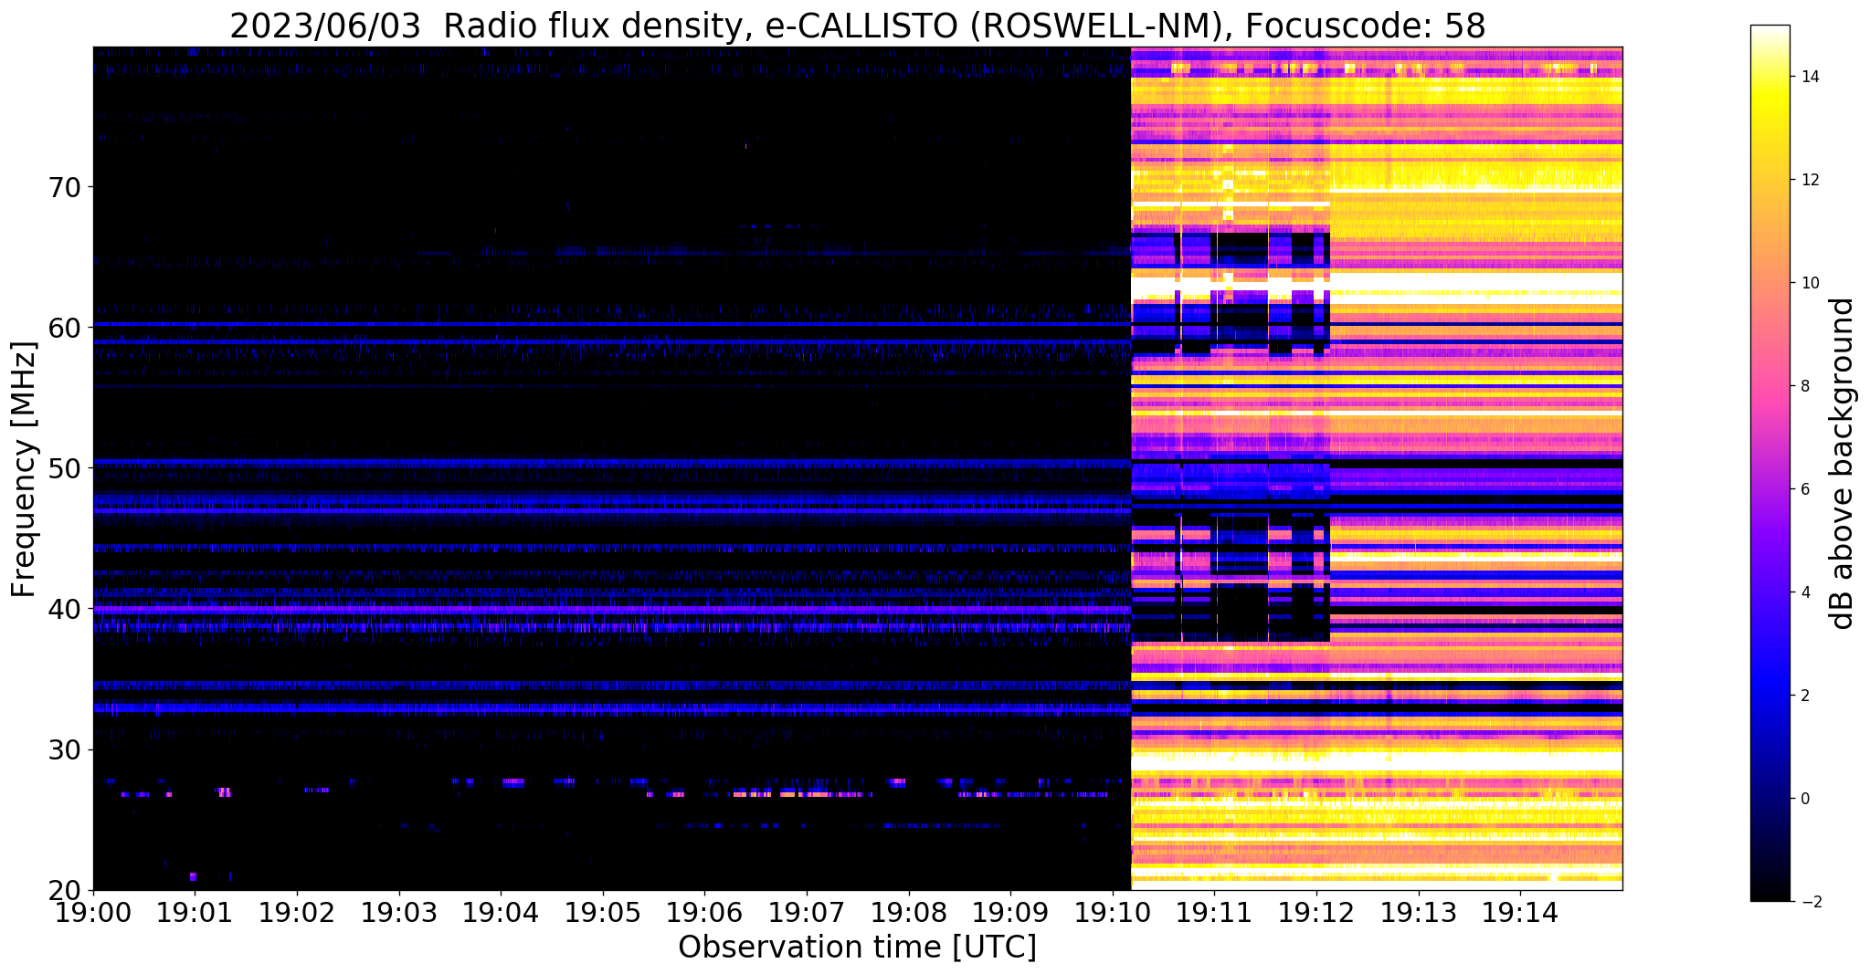This screenshot has height=974, width=1870.
Task: Click the 19:12 time tick label
Action: [x=1316, y=912]
